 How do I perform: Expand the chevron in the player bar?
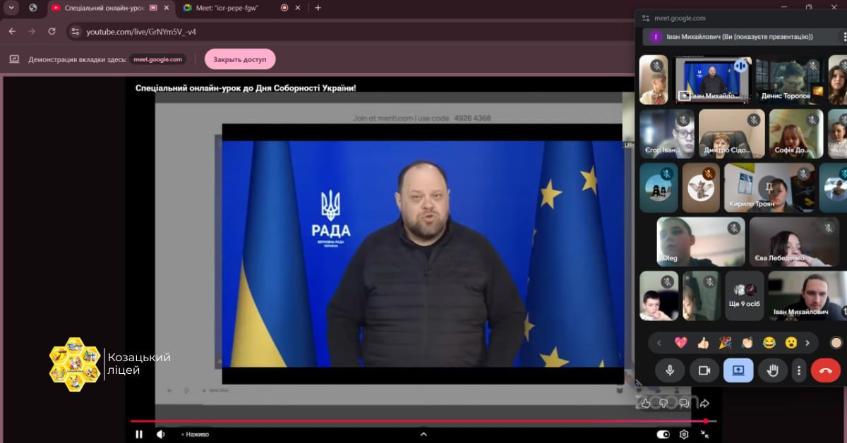click(x=423, y=435)
